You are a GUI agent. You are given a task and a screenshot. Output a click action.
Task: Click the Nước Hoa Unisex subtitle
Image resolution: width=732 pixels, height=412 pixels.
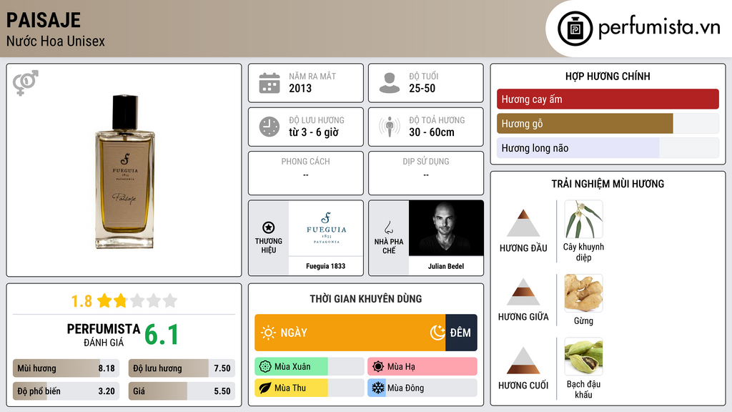click(x=56, y=41)
